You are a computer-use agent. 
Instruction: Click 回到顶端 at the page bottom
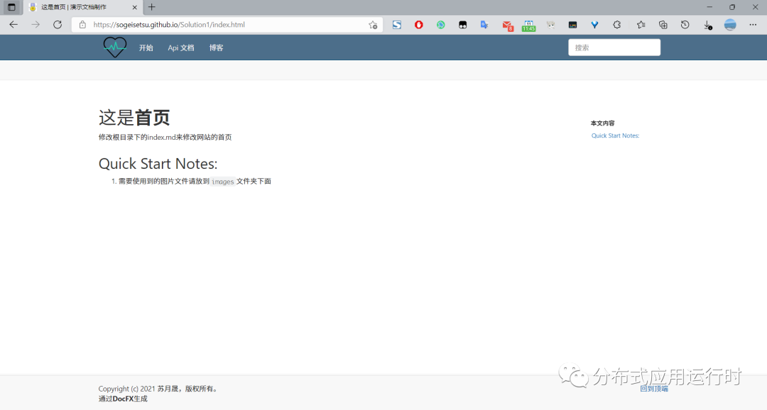[x=653, y=388]
